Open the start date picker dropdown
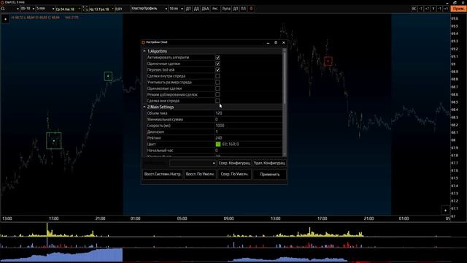Screen dimensions: 467x263 (68, 9)
